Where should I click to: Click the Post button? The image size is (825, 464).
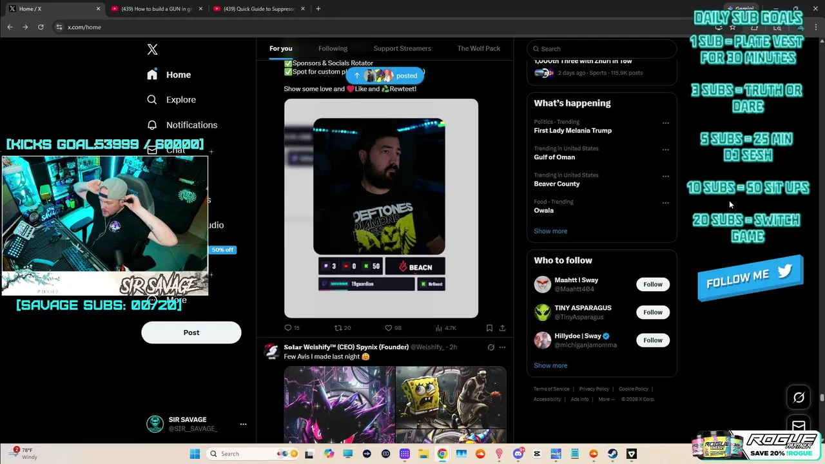pyautogui.click(x=191, y=333)
